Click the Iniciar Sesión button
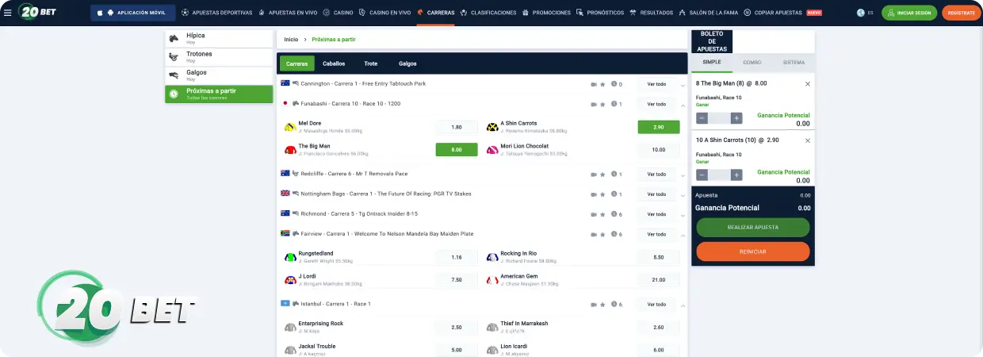The width and height of the screenshot is (983, 357). [909, 13]
